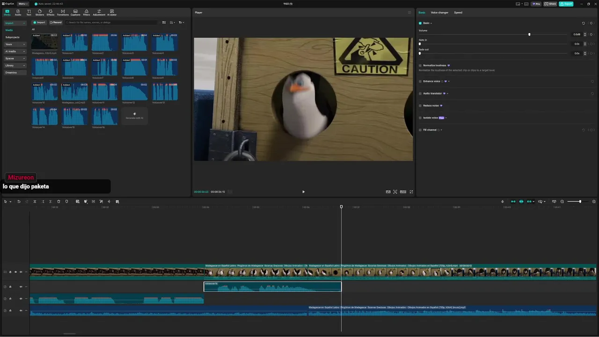Click the Undo arrow in timeline toolbar
The height and width of the screenshot is (337, 599).
point(19,201)
